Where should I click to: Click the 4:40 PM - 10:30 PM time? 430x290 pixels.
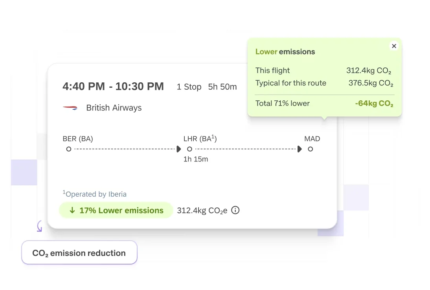point(113,86)
